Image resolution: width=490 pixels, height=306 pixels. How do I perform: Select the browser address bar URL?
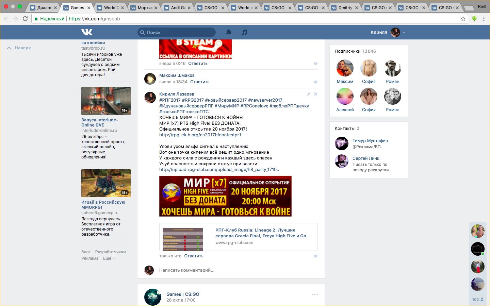(x=94, y=19)
